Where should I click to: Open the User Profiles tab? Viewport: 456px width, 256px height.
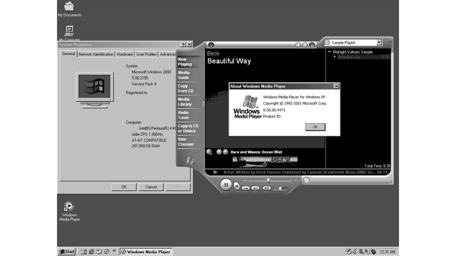point(146,54)
